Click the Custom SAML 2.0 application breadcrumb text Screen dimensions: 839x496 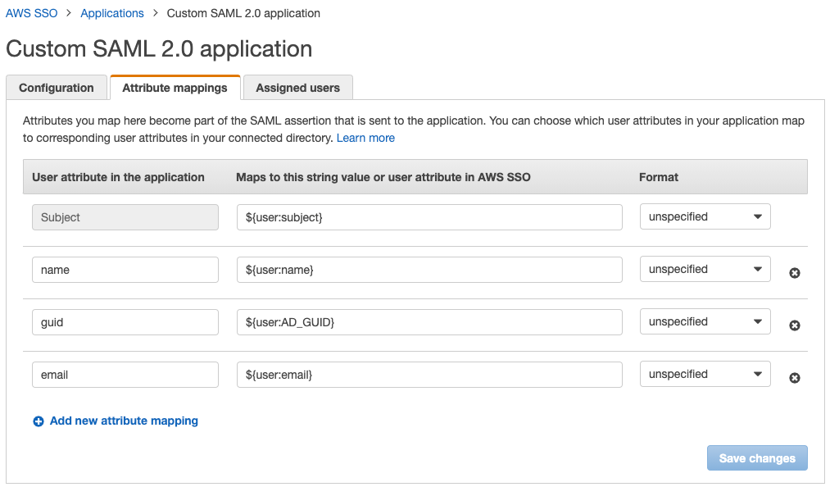click(x=243, y=13)
